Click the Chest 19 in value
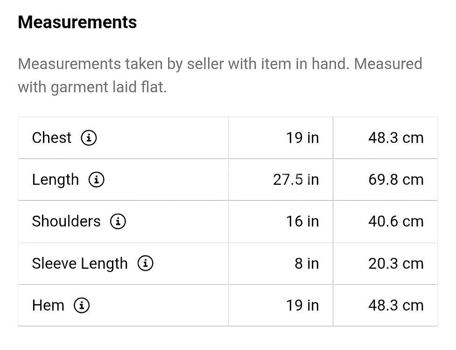Screen dimensions: 456x350 tap(302, 138)
